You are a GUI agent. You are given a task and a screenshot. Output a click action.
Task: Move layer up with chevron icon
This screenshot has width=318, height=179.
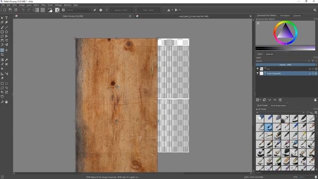(275, 100)
